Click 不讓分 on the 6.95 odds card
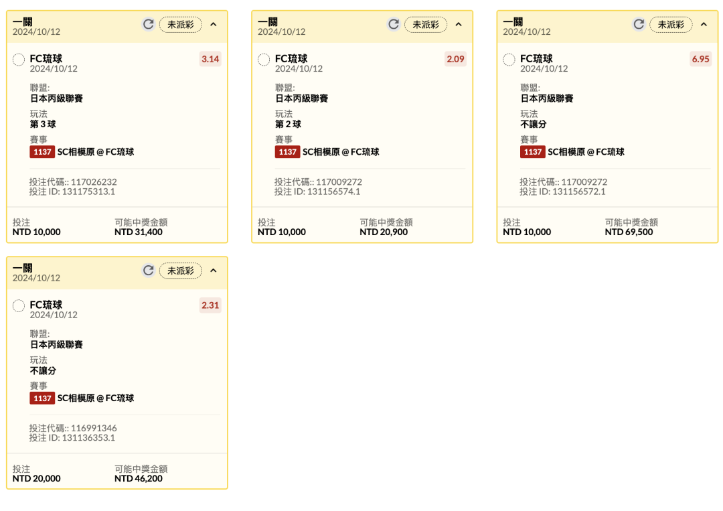 pyautogui.click(x=534, y=124)
